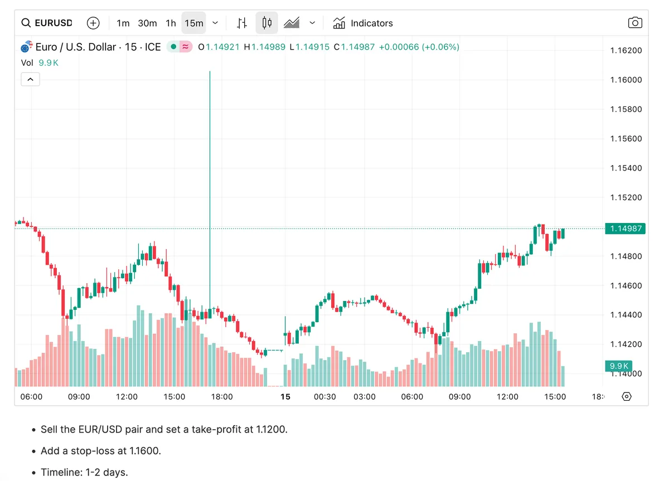Open the chart style dropdown chevron
Screen dimensions: 669x481
point(312,23)
